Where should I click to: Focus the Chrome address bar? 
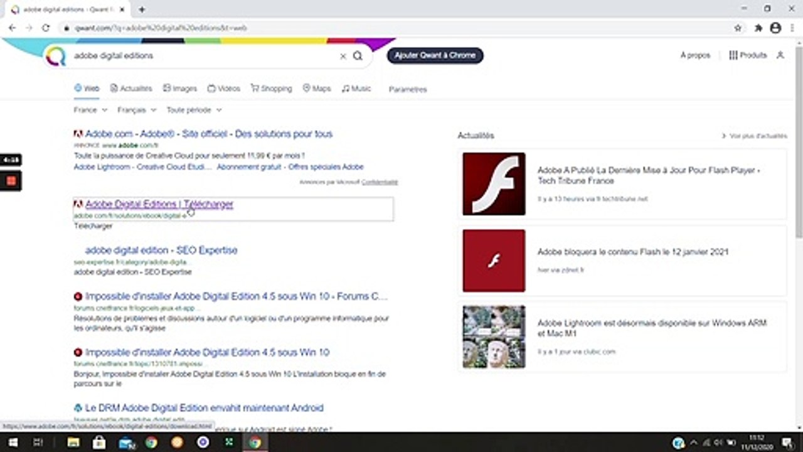point(401,28)
